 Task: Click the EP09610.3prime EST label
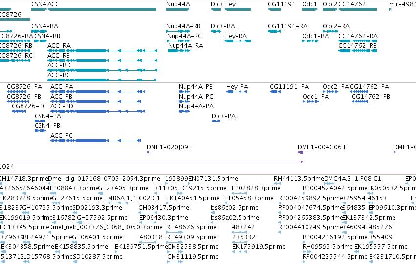pos(393,207)
